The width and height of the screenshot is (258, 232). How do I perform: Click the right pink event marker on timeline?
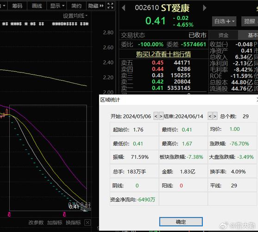64,214
